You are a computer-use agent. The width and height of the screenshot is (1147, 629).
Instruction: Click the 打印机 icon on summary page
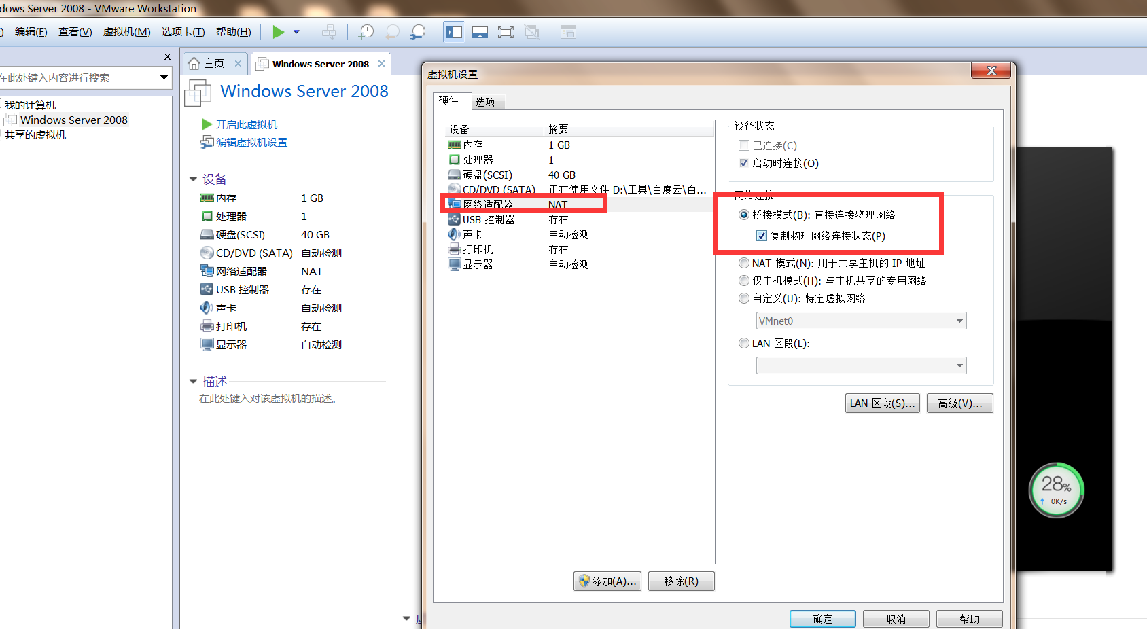tap(207, 326)
